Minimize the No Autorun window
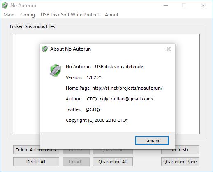Viewport: 213px width, 172px height. coord(166,5)
